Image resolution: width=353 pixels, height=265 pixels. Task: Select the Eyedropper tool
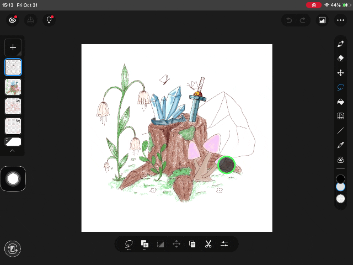340,145
